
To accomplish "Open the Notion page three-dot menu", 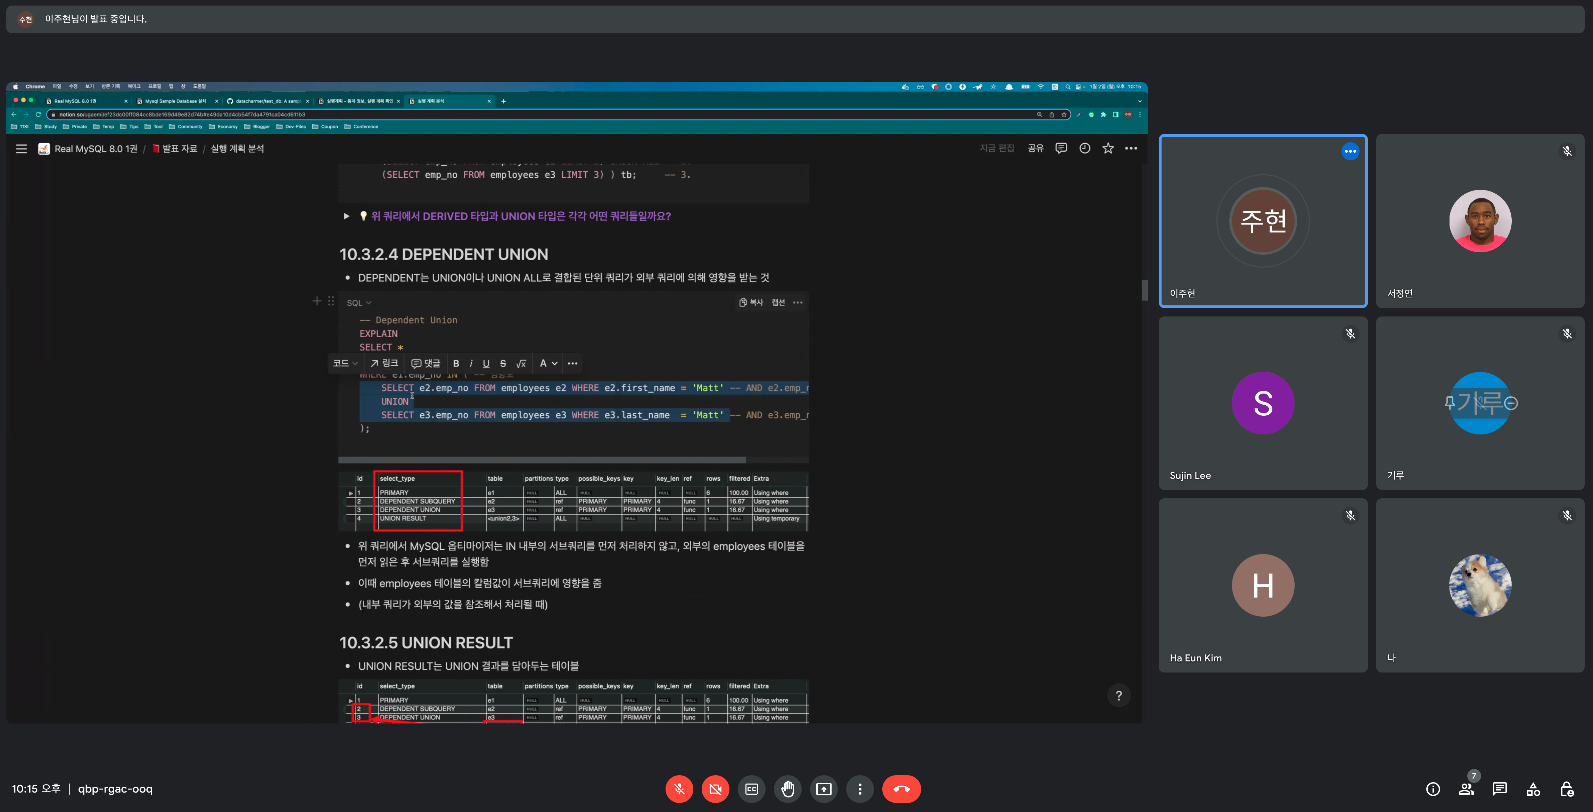I will (1131, 148).
